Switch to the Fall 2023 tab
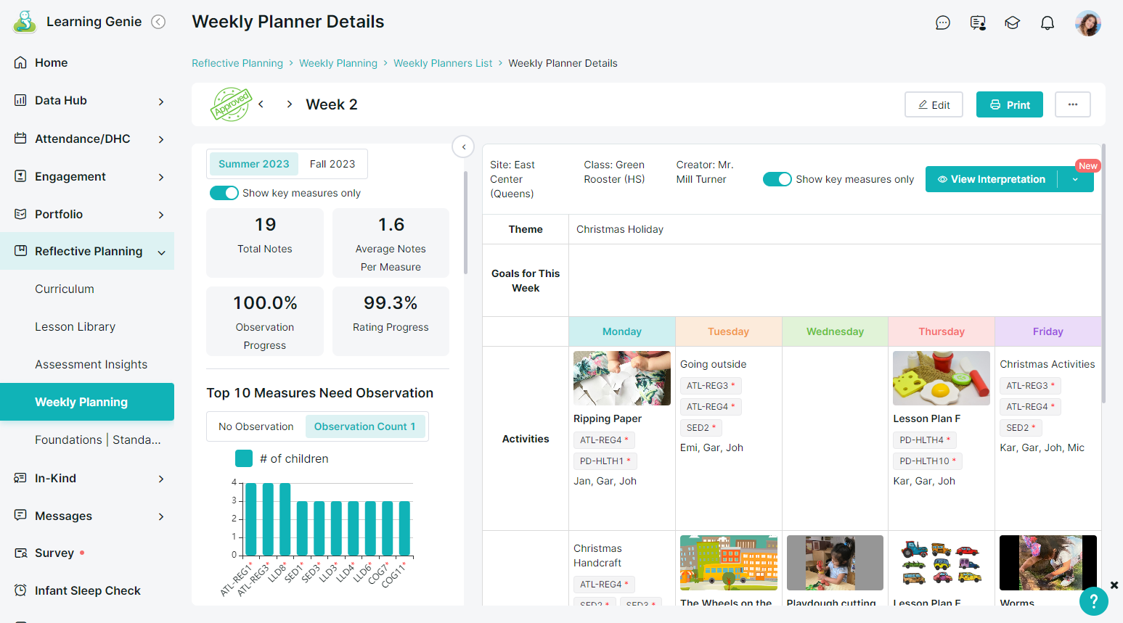This screenshot has width=1123, height=623. click(x=332, y=164)
